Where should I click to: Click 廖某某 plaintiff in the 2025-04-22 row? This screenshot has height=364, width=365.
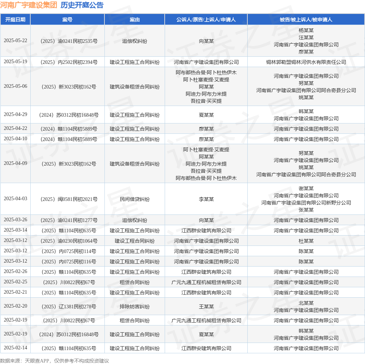(x=206, y=129)
